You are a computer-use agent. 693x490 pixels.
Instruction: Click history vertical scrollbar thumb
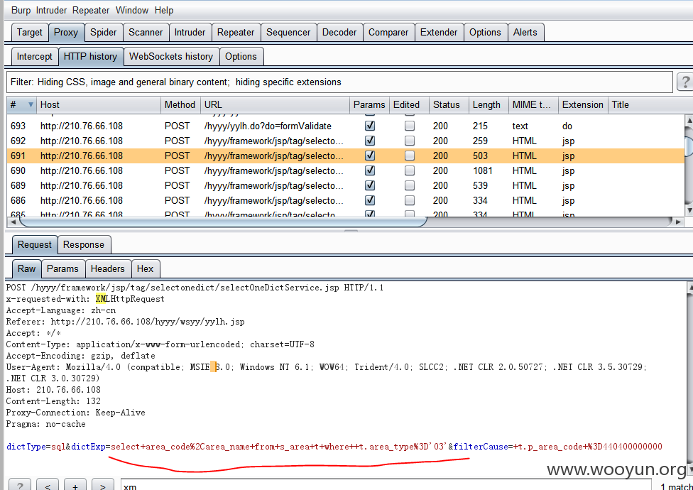tap(689, 146)
